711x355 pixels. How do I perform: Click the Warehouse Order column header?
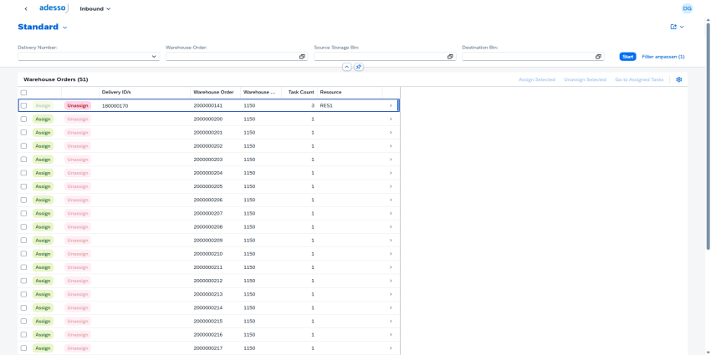(213, 92)
